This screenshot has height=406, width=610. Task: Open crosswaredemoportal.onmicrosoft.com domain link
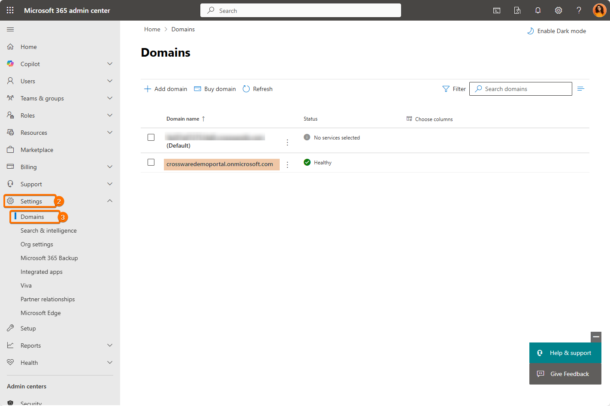[220, 164]
